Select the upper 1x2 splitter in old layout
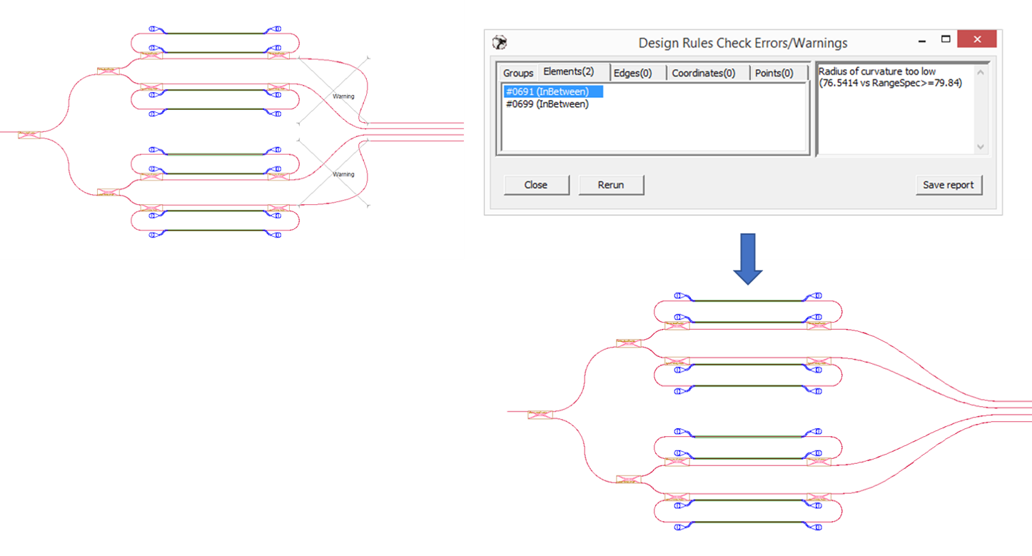Viewport: 1032px width, 556px height. [107, 69]
